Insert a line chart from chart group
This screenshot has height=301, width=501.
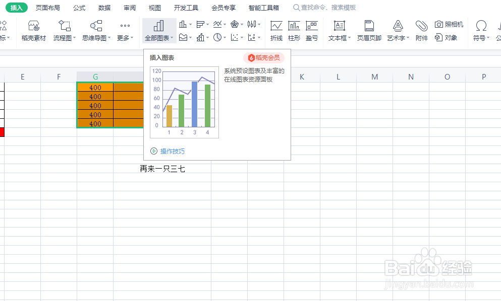(x=217, y=24)
